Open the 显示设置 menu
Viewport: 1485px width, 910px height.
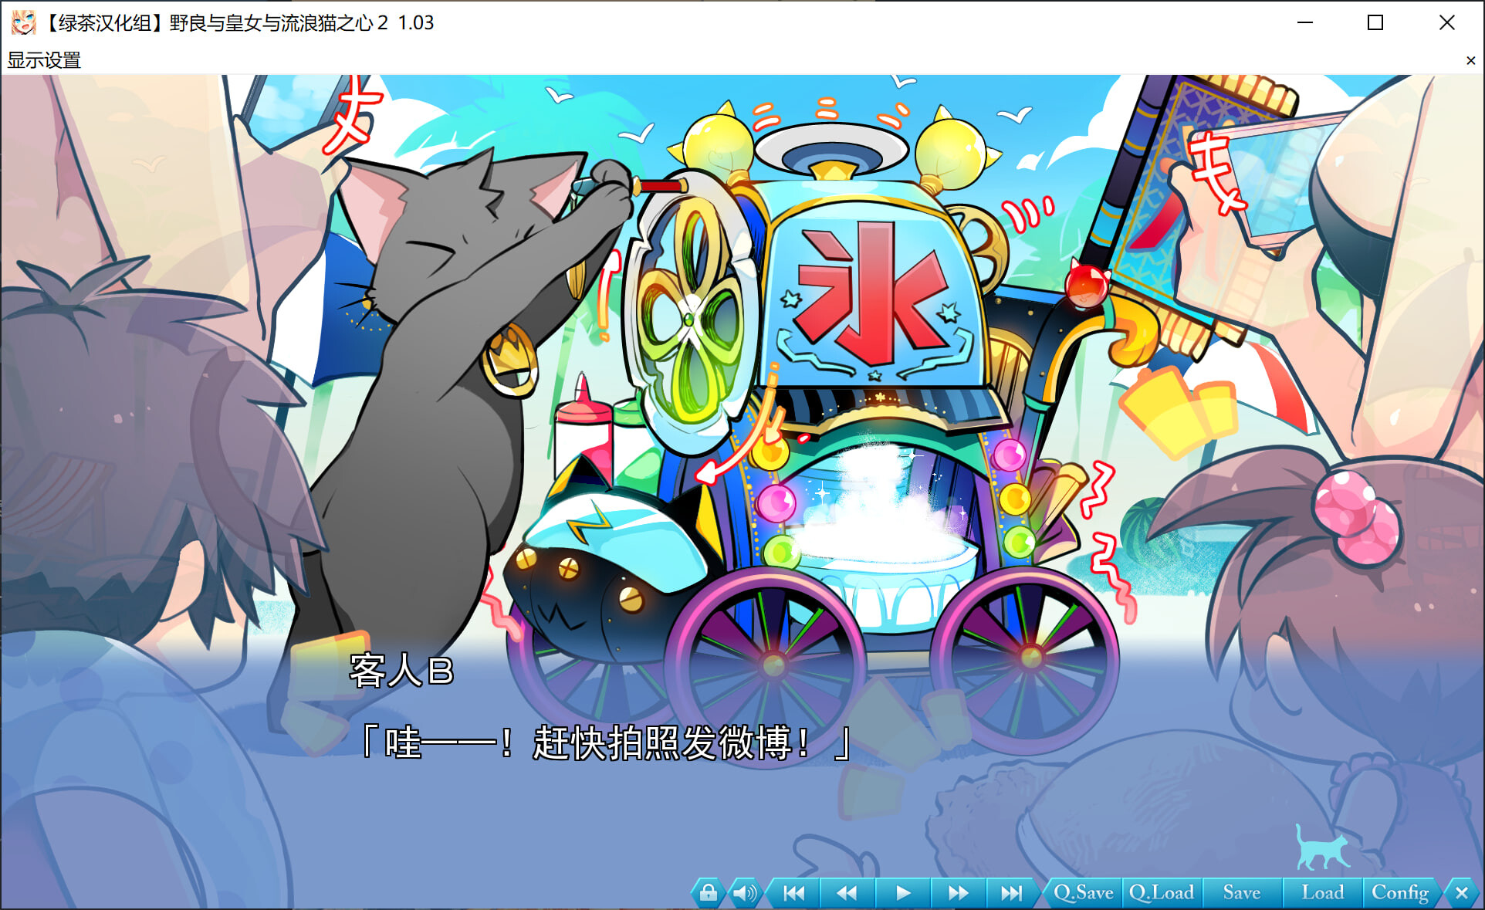click(44, 60)
